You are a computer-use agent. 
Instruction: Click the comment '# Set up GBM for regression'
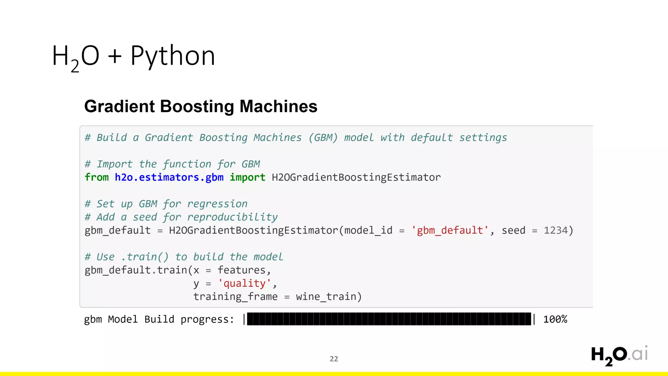click(166, 204)
